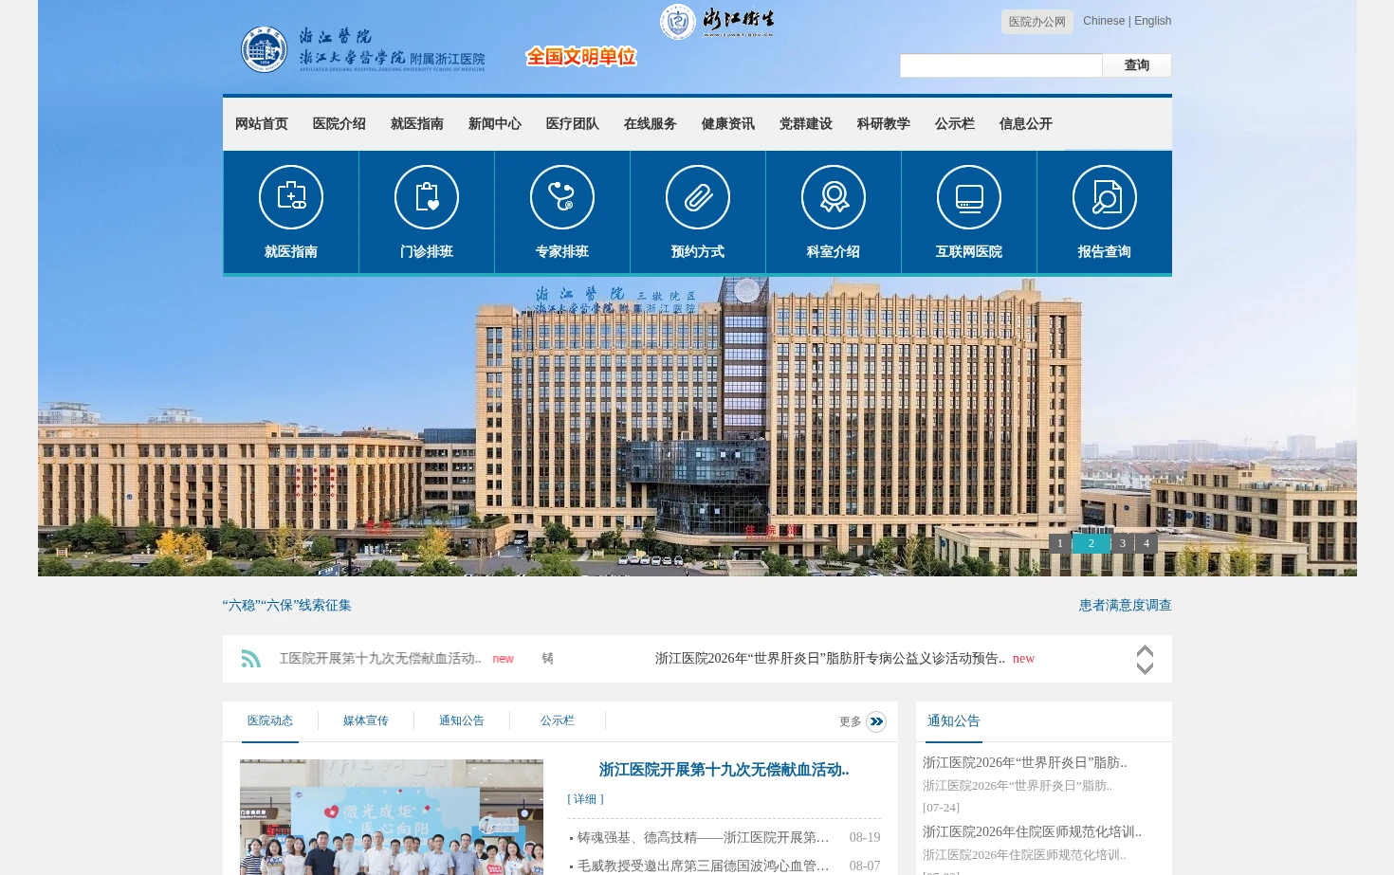Open news item 毛威教授受邀出席
Viewport: 1394px width, 875px height.
click(703, 866)
